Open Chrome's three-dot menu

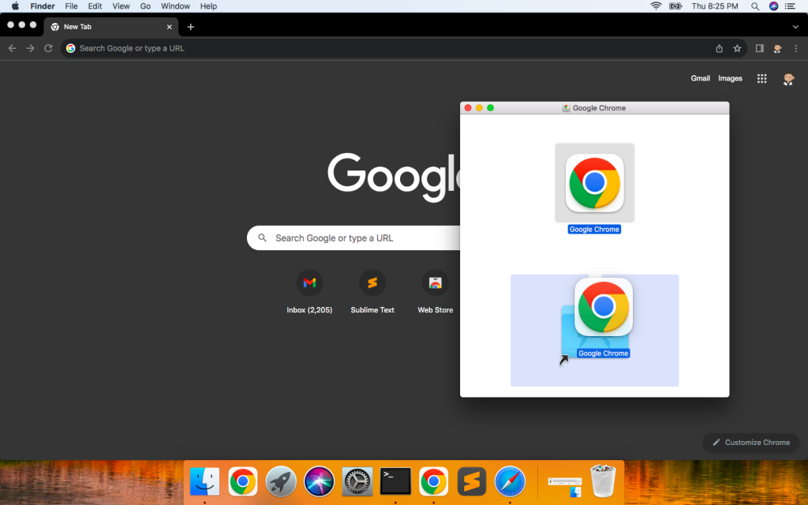(x=795, y=48)
